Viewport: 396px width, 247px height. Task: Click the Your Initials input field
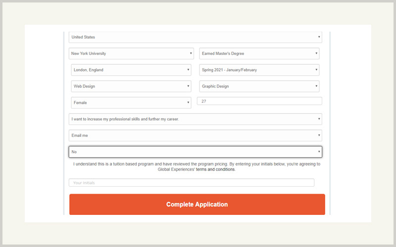(x=192, y=183)
